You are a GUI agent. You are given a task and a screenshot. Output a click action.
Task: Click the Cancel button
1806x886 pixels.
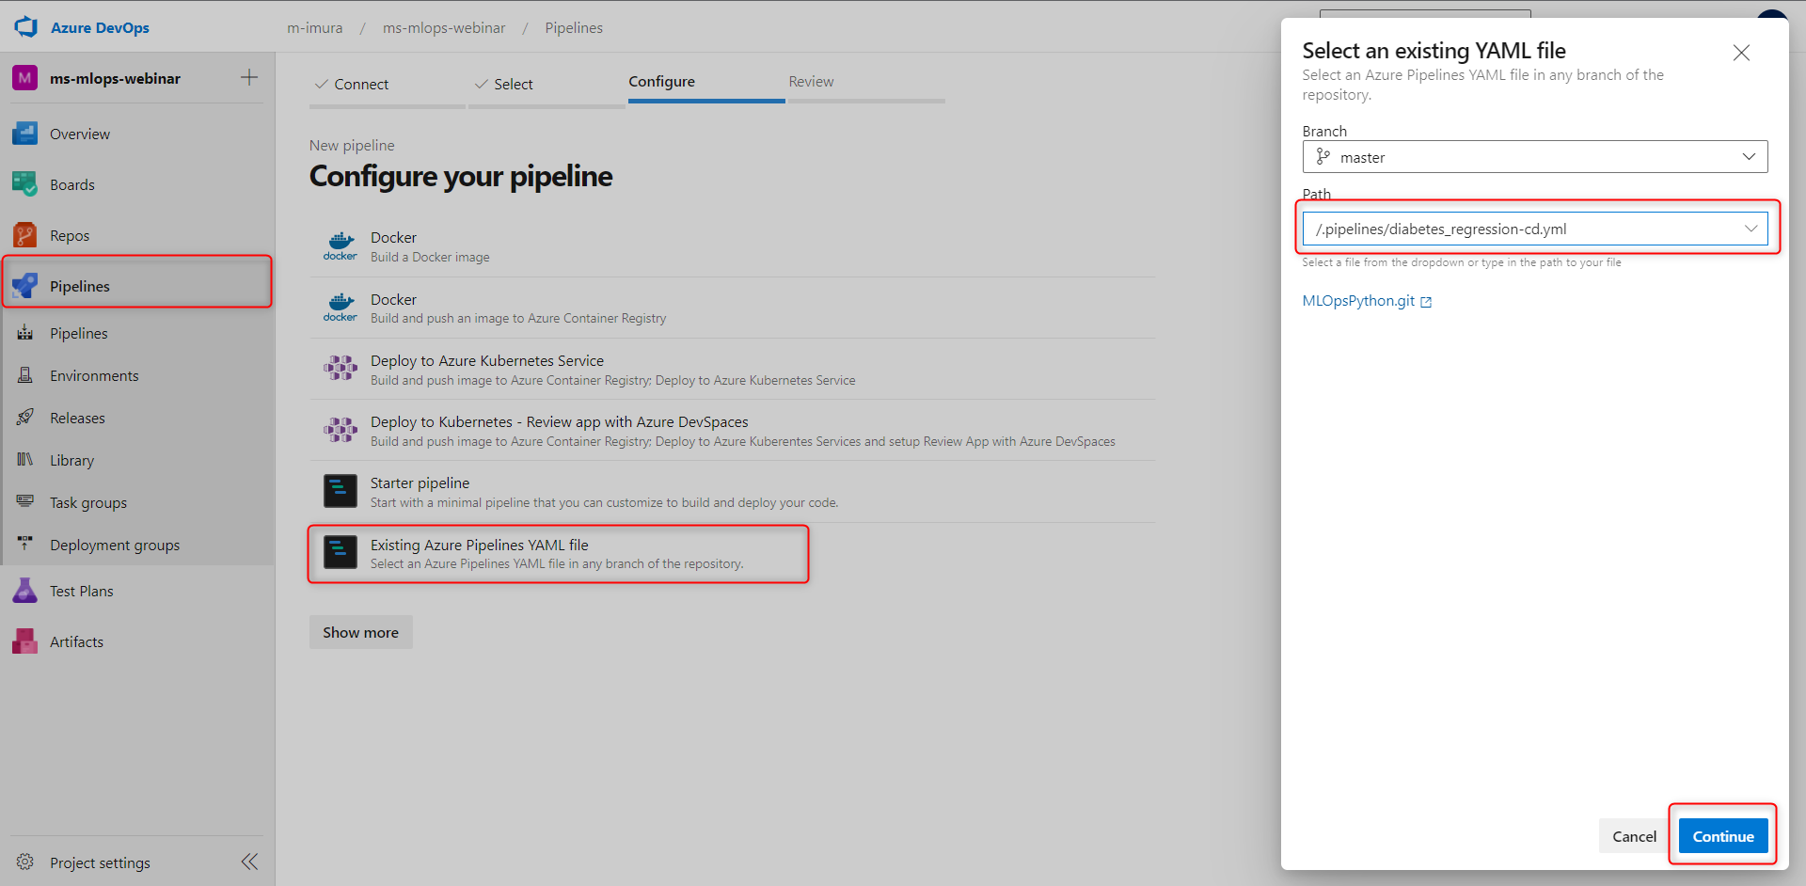[1634, 836]
